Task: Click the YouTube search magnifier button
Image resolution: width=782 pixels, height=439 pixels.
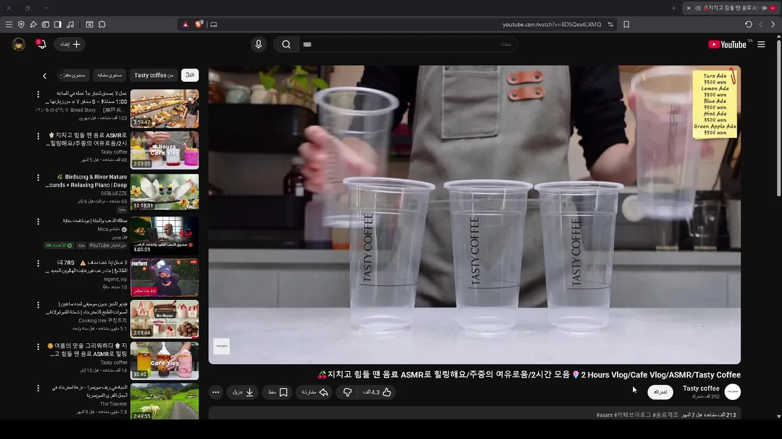Action: click(286, 45)
